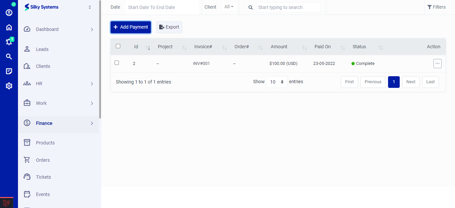Click the Filters funnel button

[x=436, y=7]
